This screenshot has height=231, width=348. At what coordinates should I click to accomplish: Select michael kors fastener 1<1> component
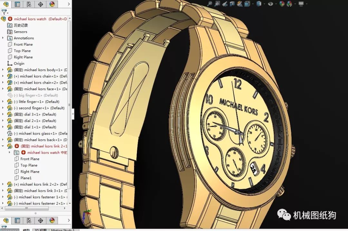[x=37, y=197]
